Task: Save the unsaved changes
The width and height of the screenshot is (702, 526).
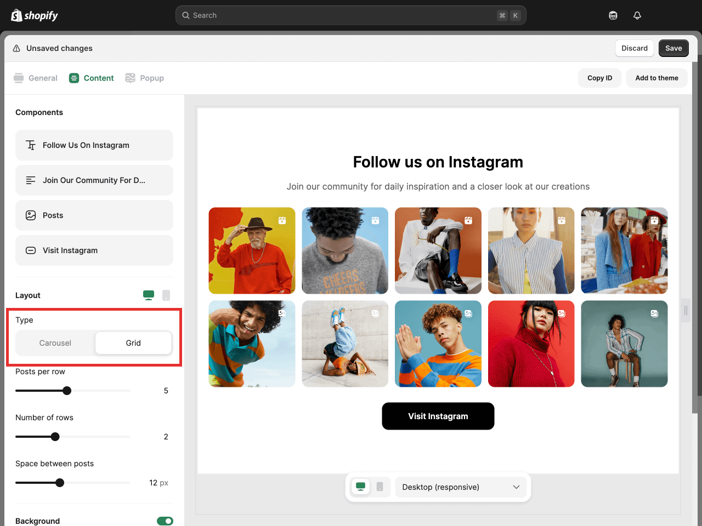Action: point(673,48)
